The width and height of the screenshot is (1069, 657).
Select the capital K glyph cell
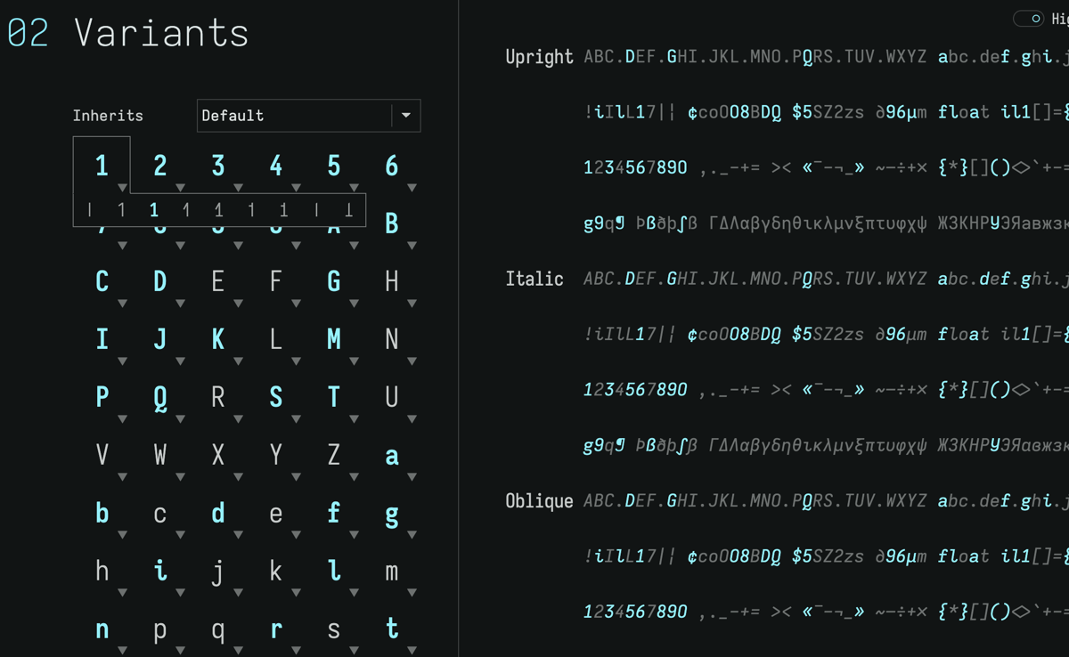(x=217, y=340)
